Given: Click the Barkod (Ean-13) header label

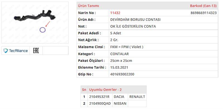Looking at the screenshot, I should [x=203, y=6].
